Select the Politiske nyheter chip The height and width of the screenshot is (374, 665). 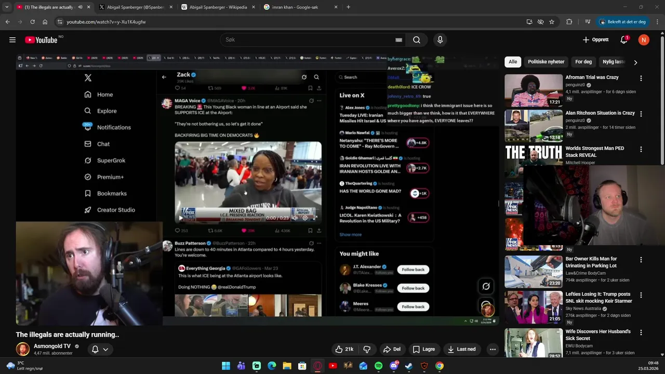pyautogui.click(x=546, y=62)
